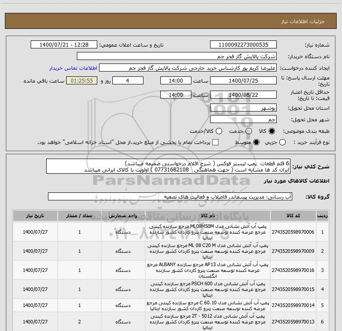This screenshot has width=342, height=331.
Task: Select the خدمت radio button
Action: (249, 131)
